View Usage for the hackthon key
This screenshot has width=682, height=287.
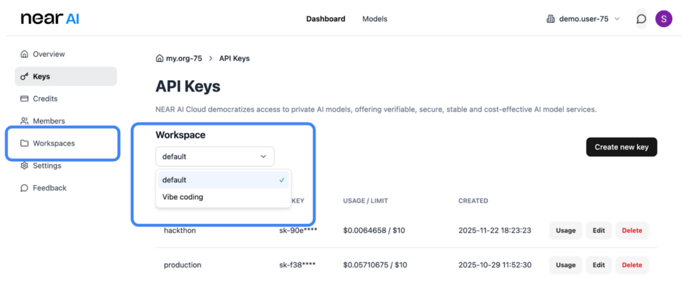(565, 230)
